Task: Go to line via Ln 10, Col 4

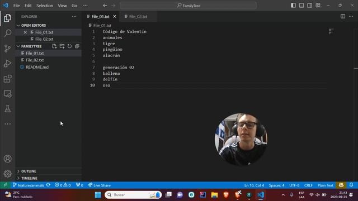Action: click(254, 185)
